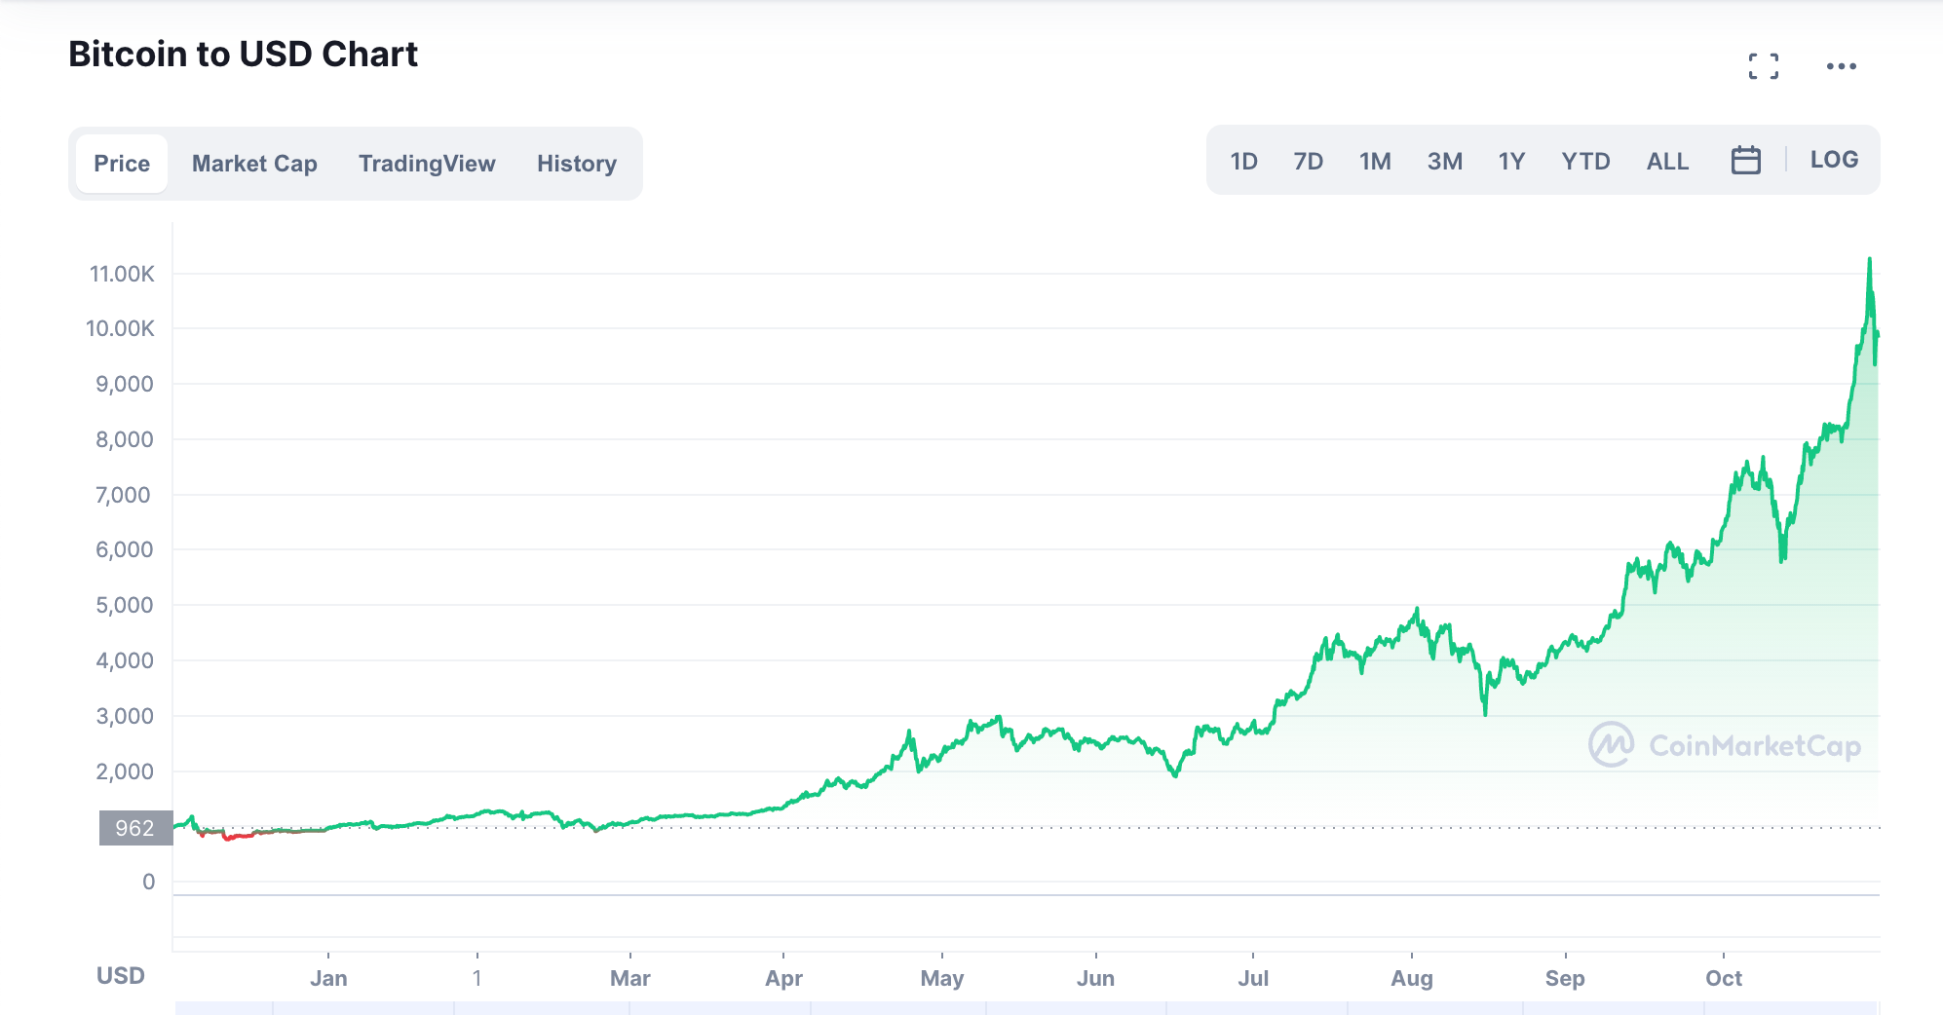Click the 962 price marker label
1943x1015 pixels.
pyautogui.click(x=135, y=828)
